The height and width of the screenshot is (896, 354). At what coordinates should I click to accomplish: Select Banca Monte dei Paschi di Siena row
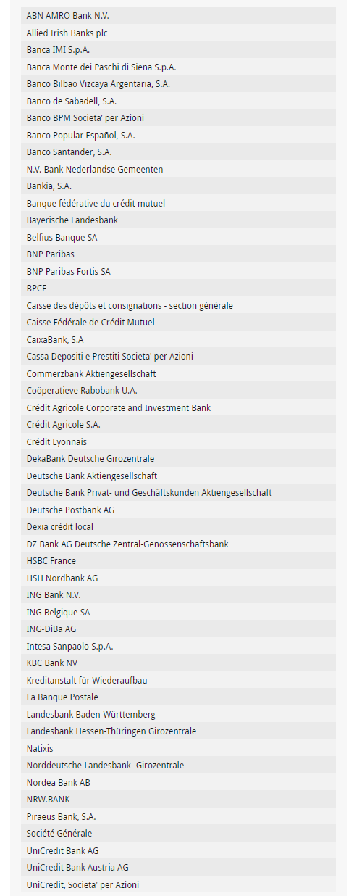(178, 67)
